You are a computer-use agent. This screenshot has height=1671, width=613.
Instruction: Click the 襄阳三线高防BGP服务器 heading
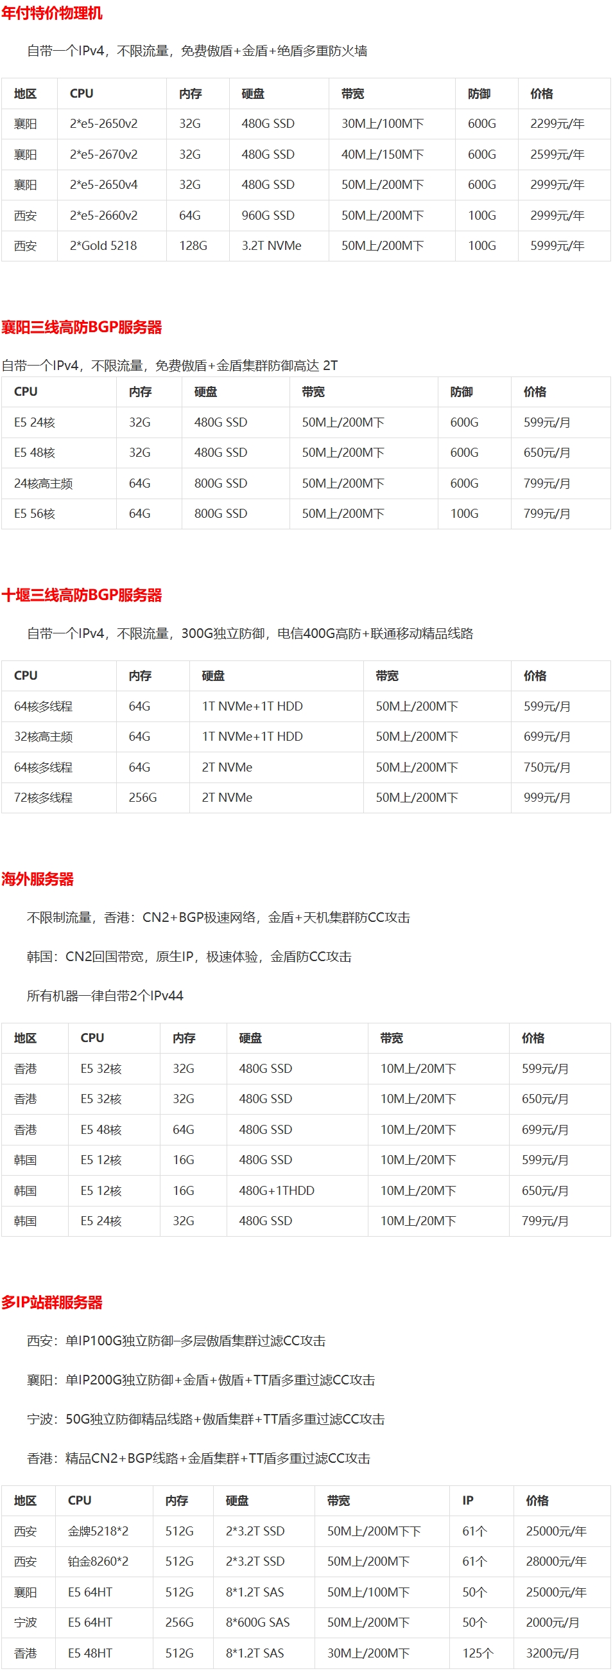pyautogui.click(x=82, y=328)
